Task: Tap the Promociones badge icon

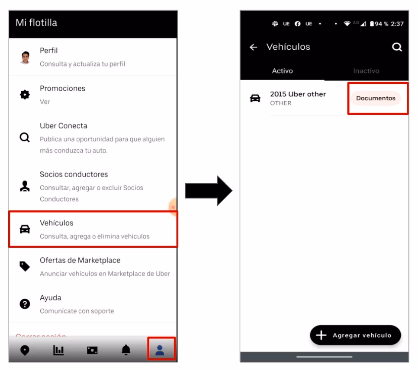Action: click(x=25, y=95)
